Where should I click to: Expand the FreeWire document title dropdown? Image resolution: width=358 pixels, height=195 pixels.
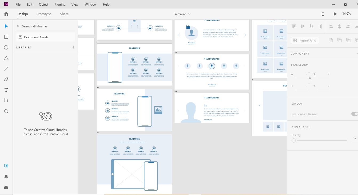point(189,14)
